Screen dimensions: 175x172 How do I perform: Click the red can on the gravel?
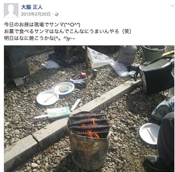(x=83, y=75)
